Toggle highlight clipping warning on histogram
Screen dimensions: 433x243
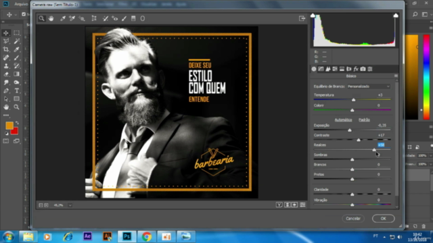(x=396, y=16)
